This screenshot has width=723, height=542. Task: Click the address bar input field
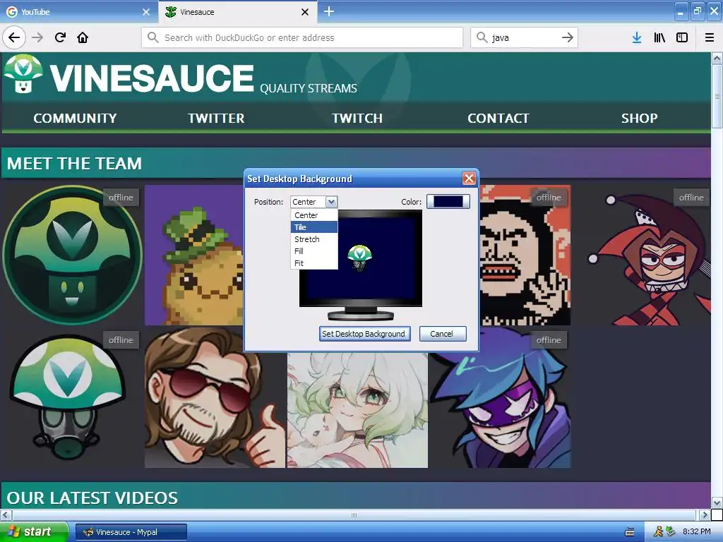point(302,37)
